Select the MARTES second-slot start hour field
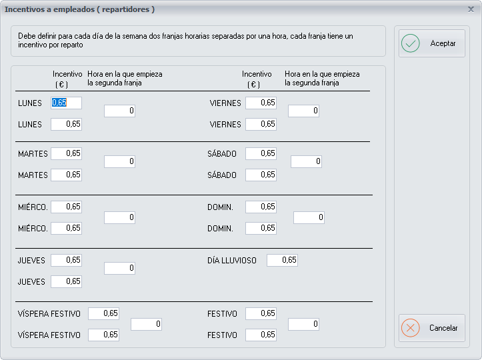 click(119, 161)
